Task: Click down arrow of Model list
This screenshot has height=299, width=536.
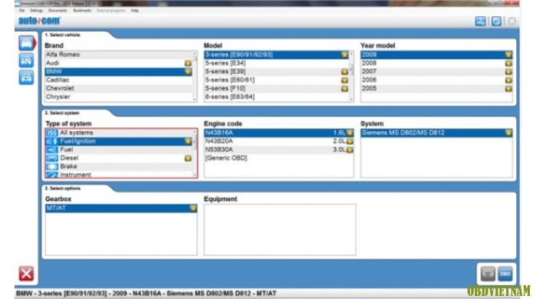Action: tap(351, 99)
